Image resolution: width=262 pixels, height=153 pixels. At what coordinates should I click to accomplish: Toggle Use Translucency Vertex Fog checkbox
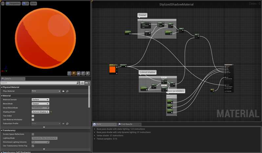(x=33, y=146)
